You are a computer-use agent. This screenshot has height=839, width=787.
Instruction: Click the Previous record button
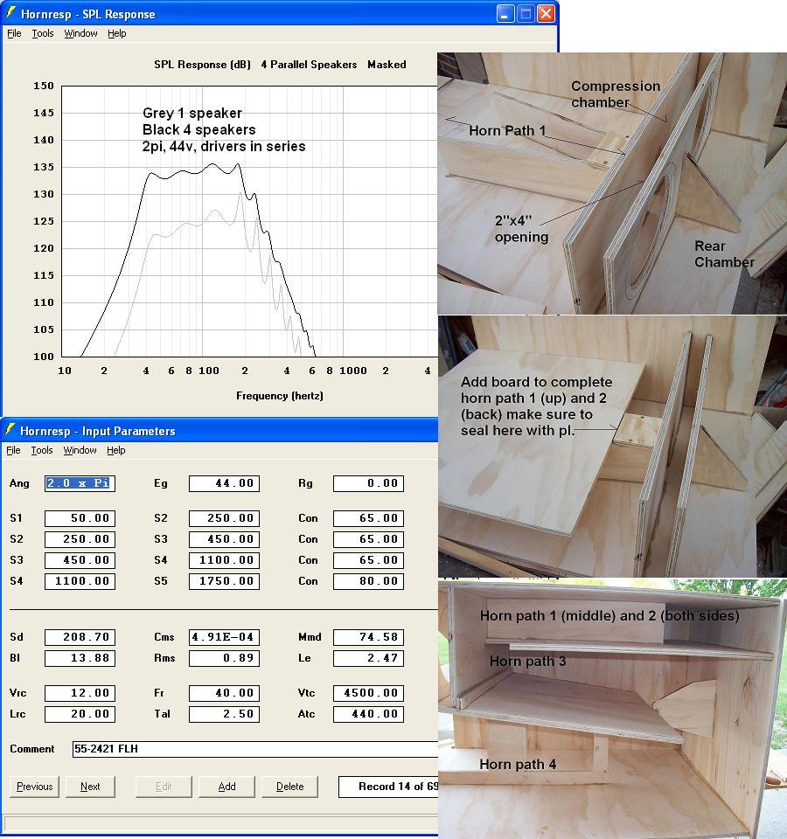click(34, 787)
